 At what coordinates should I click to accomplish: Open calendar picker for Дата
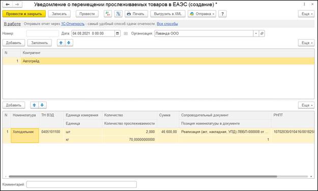click(x=118, y=34)
